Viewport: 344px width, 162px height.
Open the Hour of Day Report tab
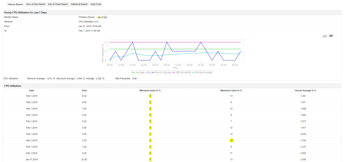[x=35, y=4]
